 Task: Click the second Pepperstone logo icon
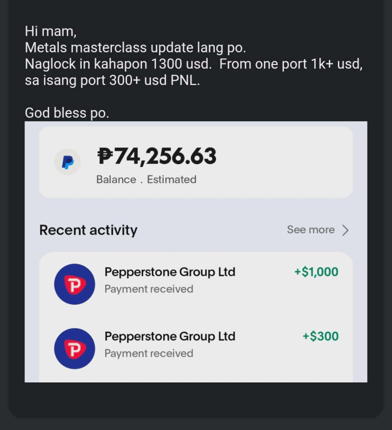pyautogui.click(x=75, y=349)
